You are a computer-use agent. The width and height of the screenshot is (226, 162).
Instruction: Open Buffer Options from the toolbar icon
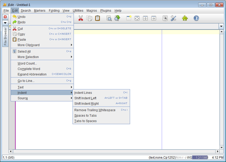pos(165,18)
